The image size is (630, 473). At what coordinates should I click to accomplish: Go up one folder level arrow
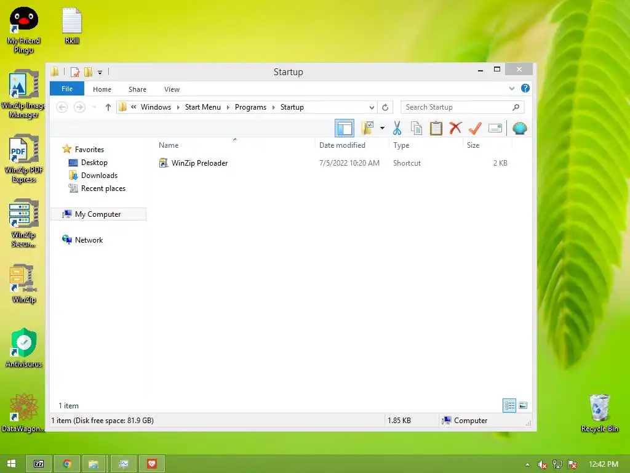(108, 107)
